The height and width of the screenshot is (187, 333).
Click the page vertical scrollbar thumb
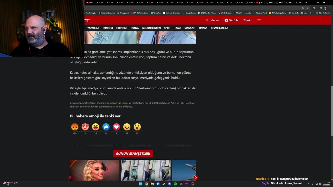pyautogui.click(x=332, y=111)
